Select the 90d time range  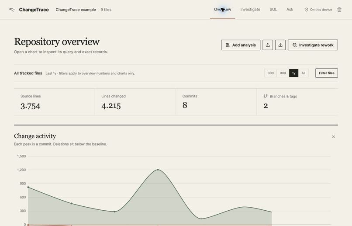(283, 73)
